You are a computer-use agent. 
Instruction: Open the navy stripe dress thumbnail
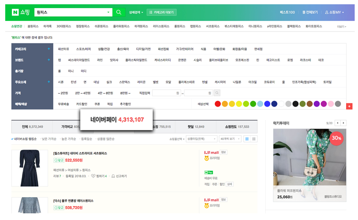coord(30,168)
